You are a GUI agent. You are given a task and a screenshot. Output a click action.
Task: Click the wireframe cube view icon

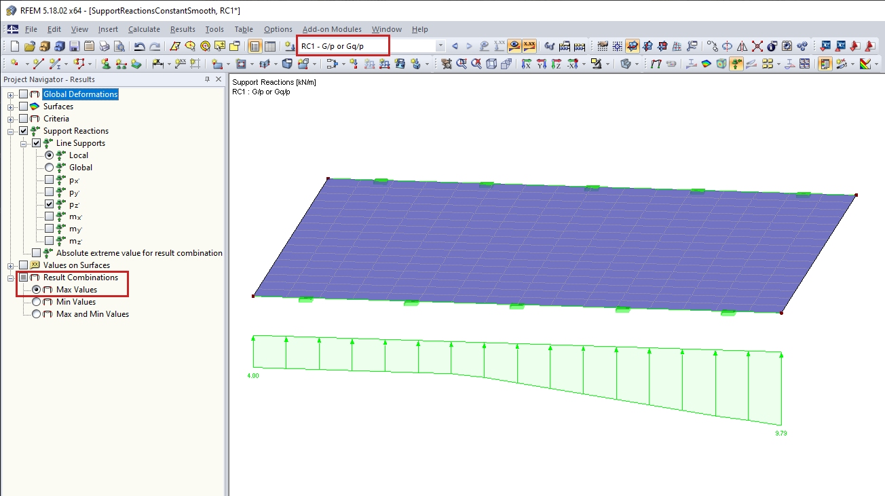tap(491, 64)
